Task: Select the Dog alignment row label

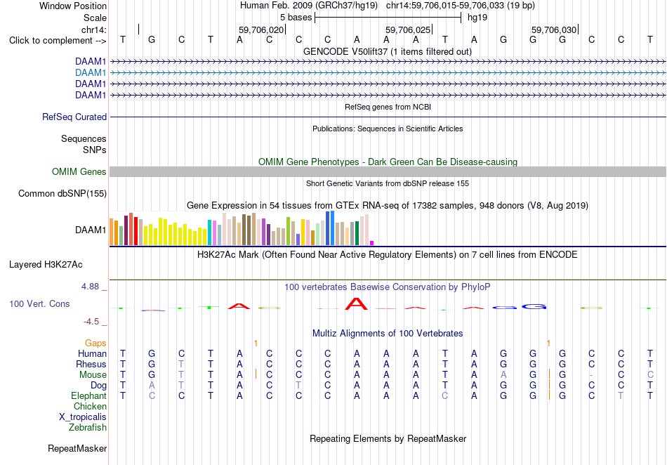Action: coord(98,386)
